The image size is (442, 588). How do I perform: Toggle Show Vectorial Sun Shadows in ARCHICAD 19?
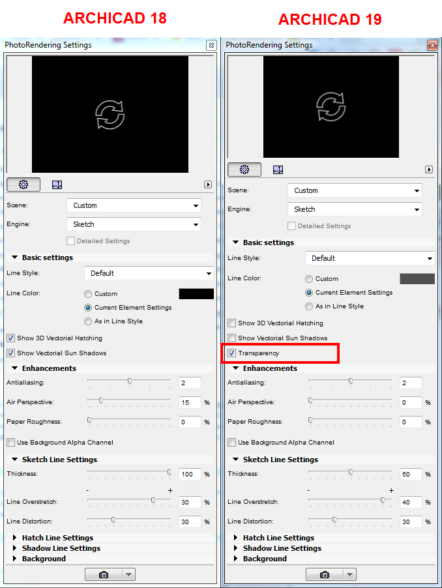point(232,338)
